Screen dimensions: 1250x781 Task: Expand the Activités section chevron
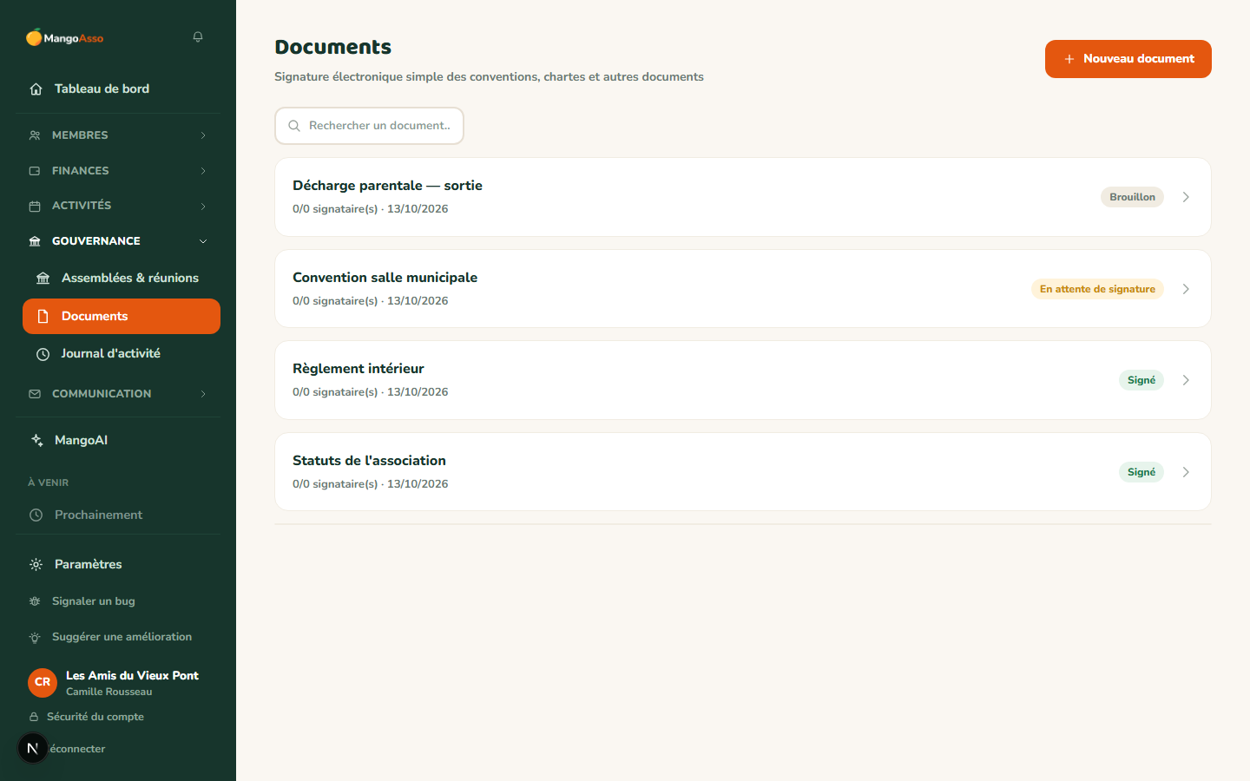(x=203, y=207)
